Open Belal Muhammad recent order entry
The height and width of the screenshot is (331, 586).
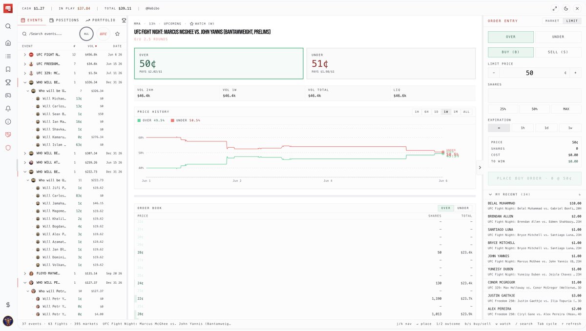point(534,205)
